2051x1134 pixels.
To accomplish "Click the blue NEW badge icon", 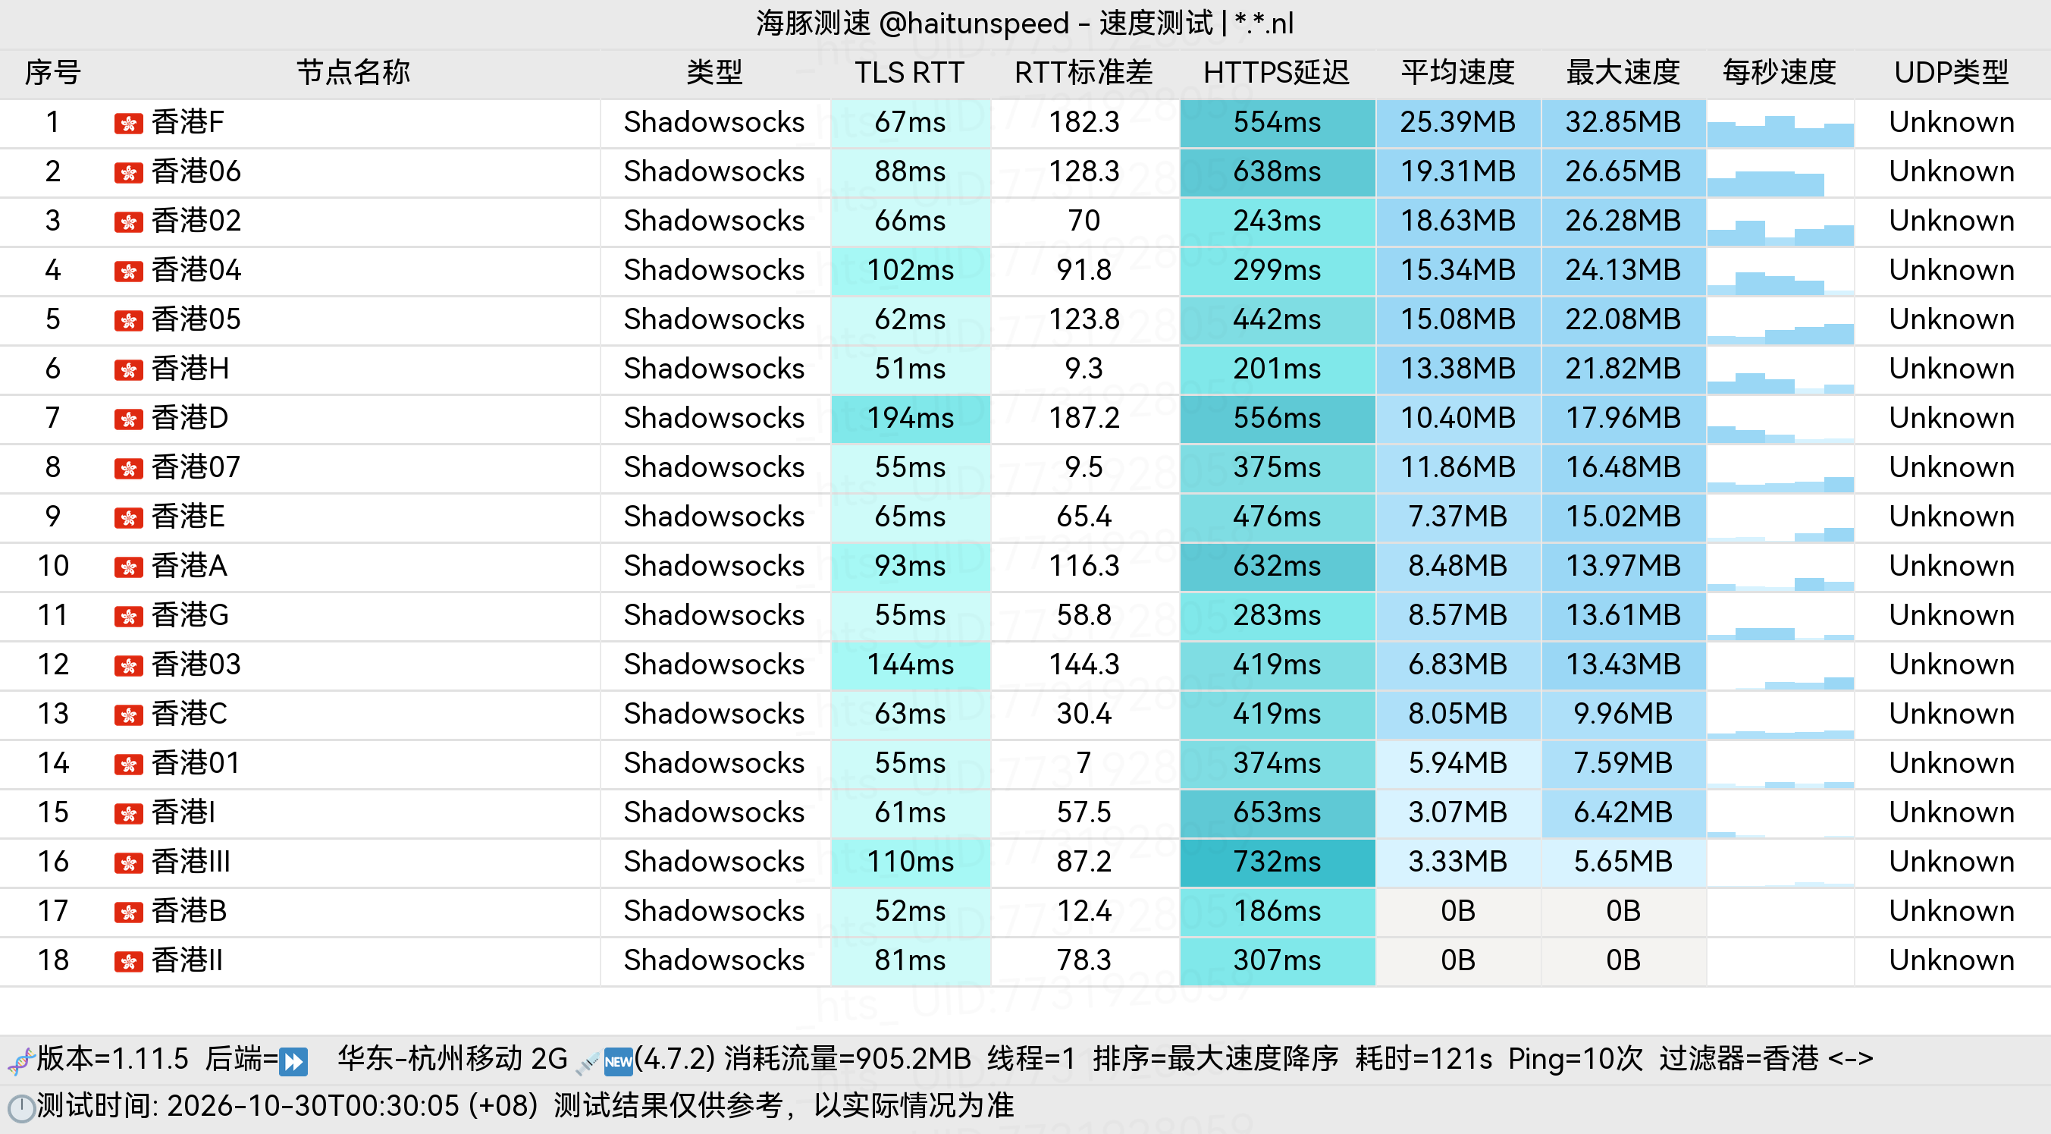I will point(619,1061).
